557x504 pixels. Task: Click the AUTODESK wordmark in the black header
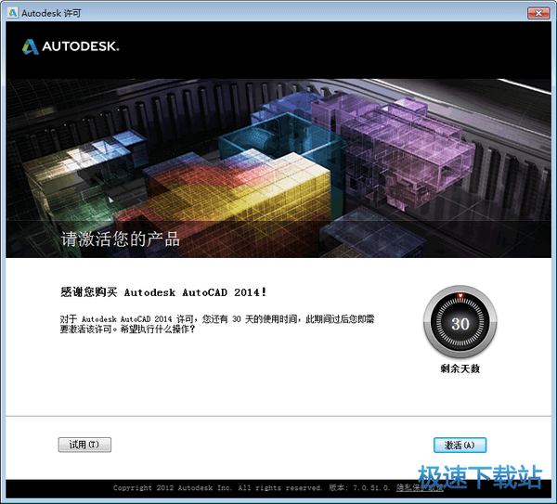[80, 45]
